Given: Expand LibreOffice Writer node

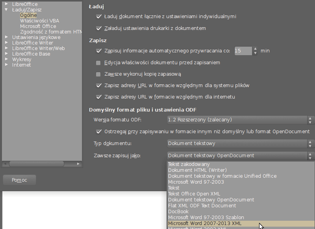Looking at the screenshot, I should 6,43.
